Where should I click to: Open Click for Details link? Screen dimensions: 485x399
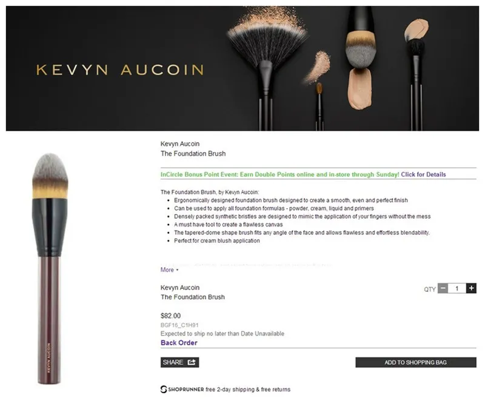[x=423, y=174]
